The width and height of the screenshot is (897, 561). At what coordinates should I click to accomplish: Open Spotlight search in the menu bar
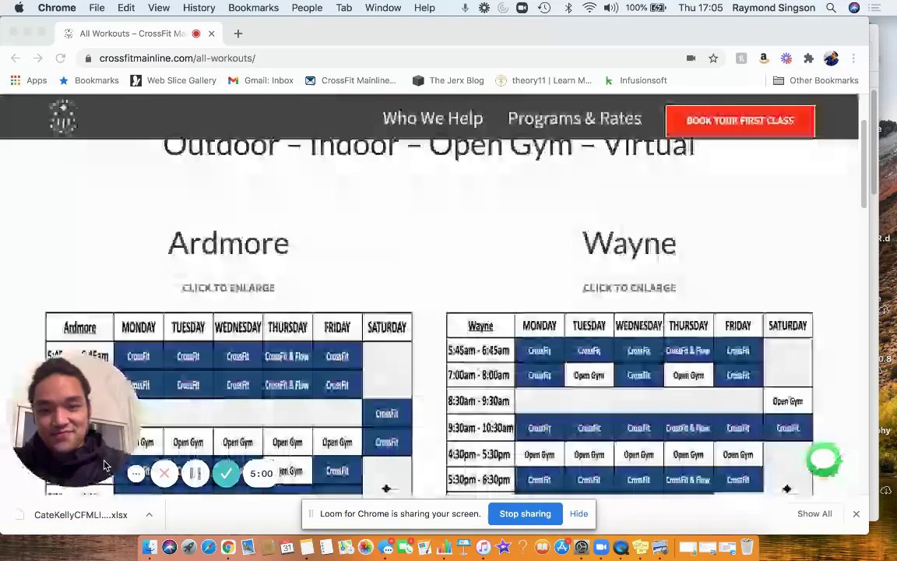point(831,8)
